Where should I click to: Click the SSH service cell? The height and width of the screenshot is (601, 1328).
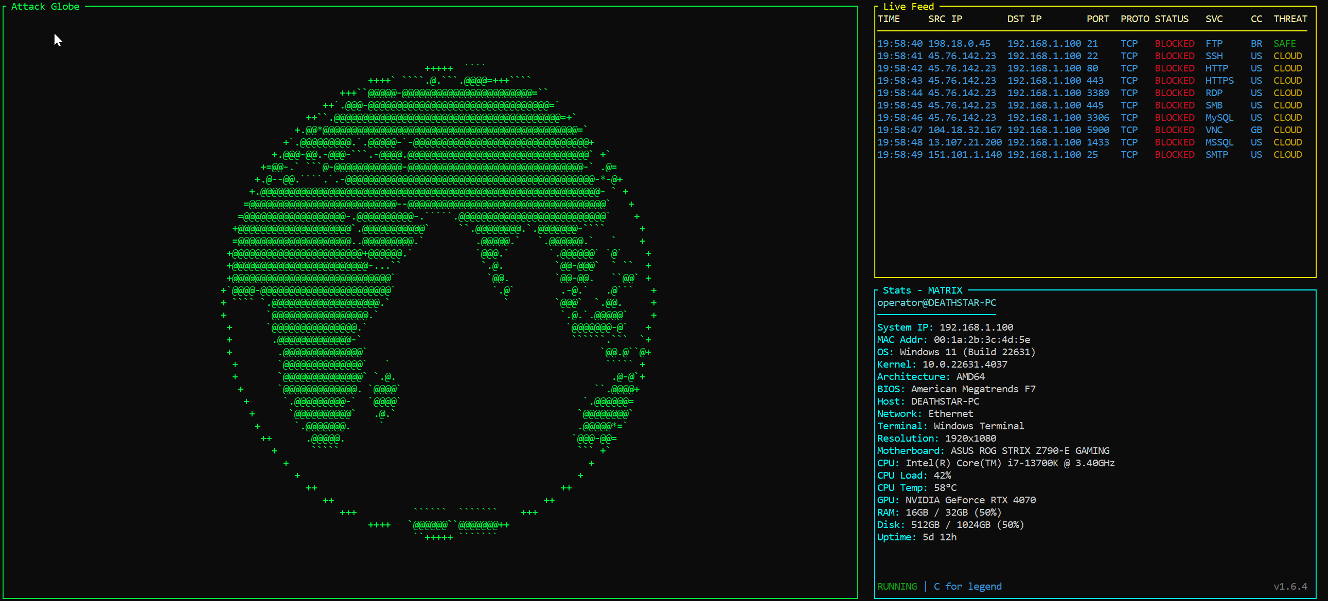click(1214, 56)
